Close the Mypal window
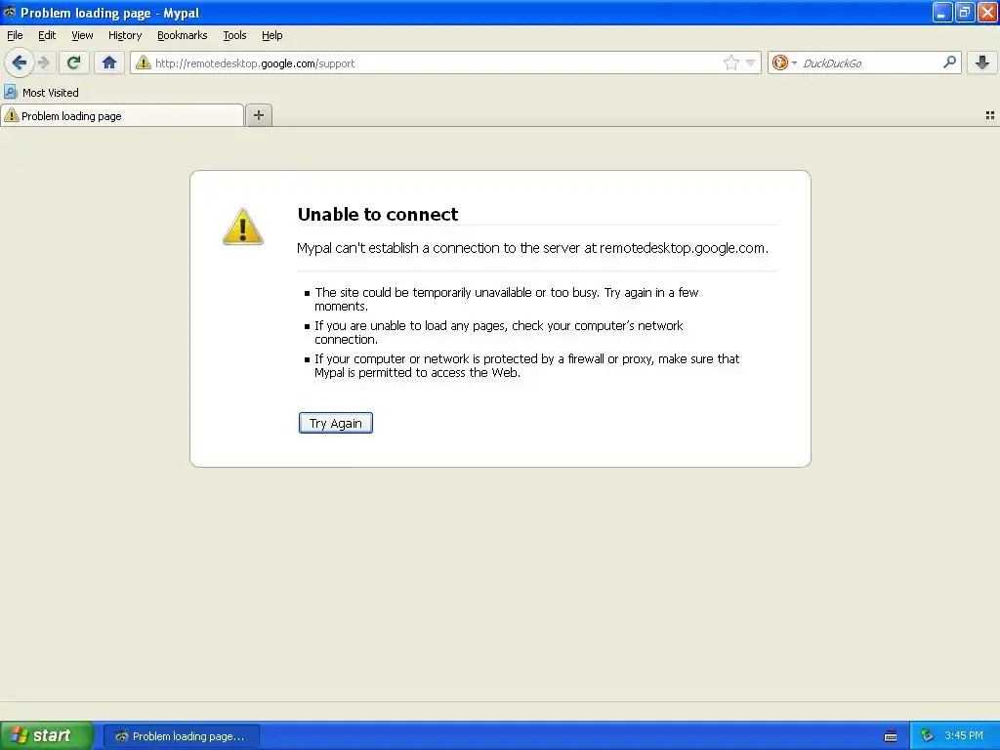The image size is (1000, 750). 987,12
